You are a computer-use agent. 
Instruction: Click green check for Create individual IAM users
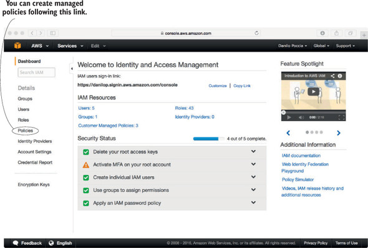coord(86,177)
